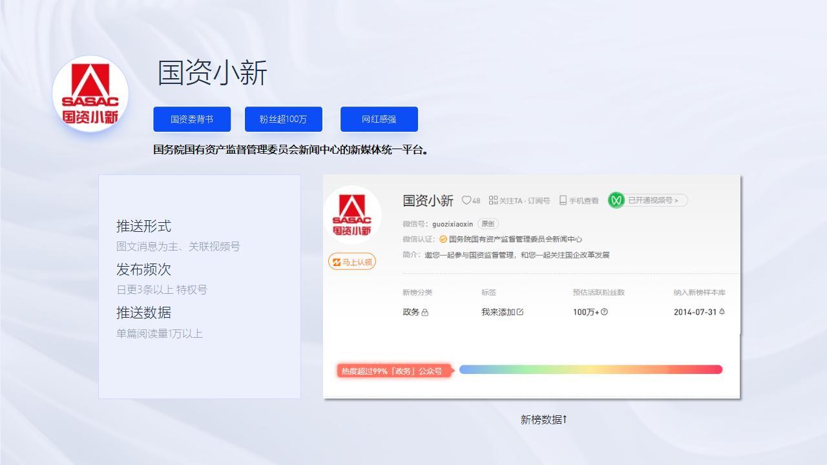Screen dimensions: 827x465
Task: Click the 新榜数据 caption
Action: 543,420
